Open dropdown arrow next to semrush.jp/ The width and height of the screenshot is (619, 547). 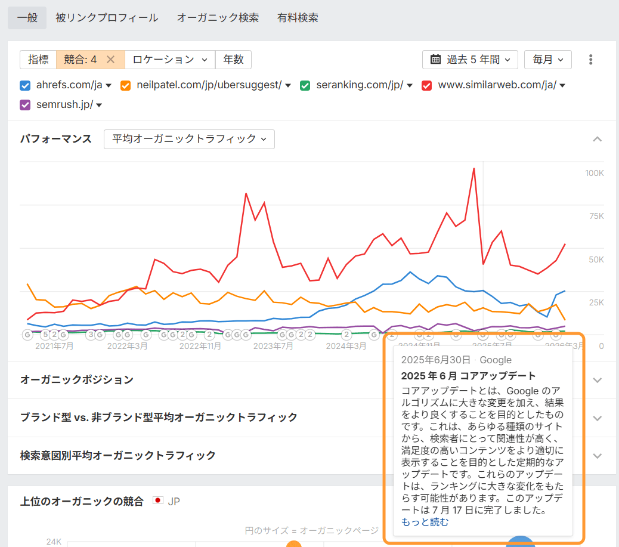[99, 106]
